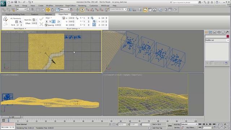Toggle Auto Key mode
Screen dimensions: 231x130
click(x=177, y=124)
